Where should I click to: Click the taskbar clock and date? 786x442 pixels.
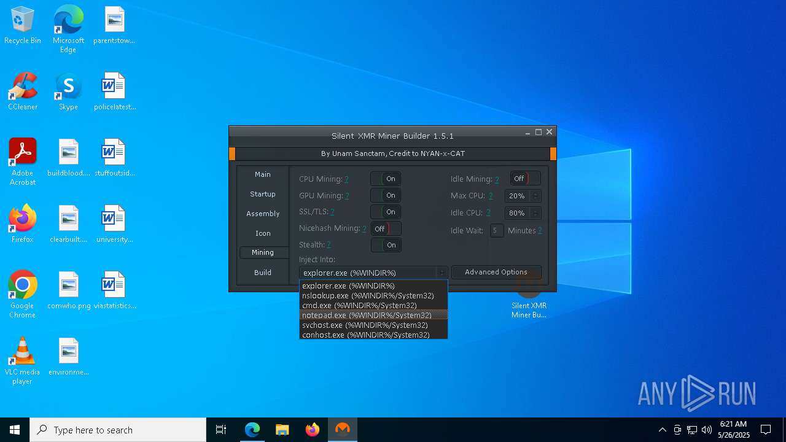pos(733,430)
